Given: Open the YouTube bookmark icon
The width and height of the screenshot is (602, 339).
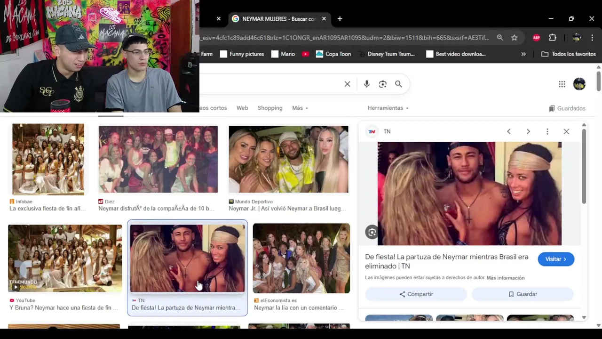Looking at the screenshot, I should click(x=306, y=54).
